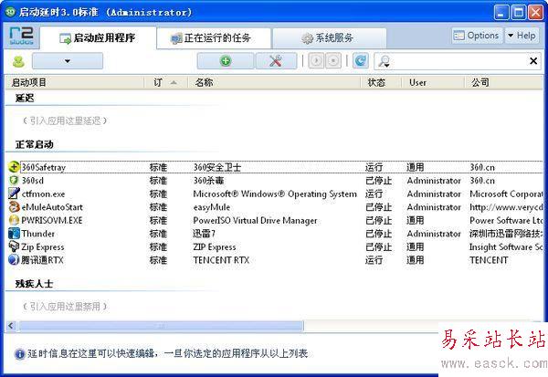Click 360杀毒 name cell

[208, 181]
